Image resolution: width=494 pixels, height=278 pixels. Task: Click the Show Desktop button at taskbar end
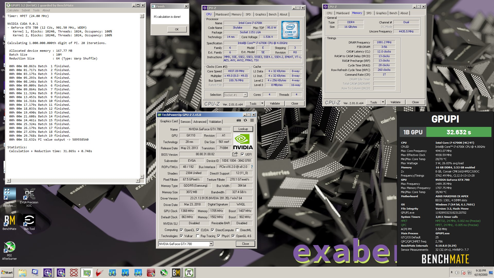[x=491, y=273]
